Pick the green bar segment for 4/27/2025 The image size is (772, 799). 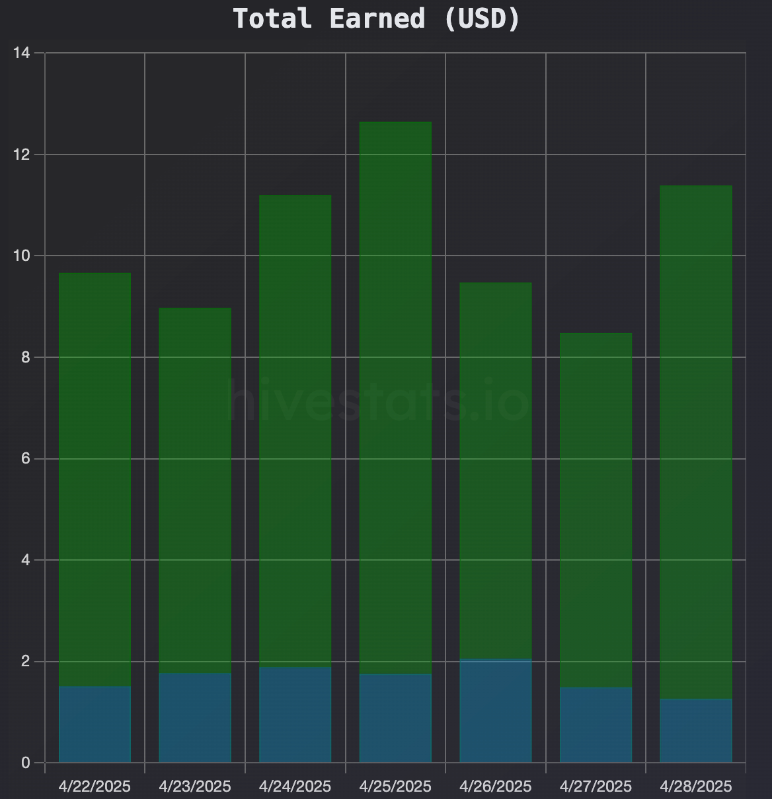click(x=596, y=510)
